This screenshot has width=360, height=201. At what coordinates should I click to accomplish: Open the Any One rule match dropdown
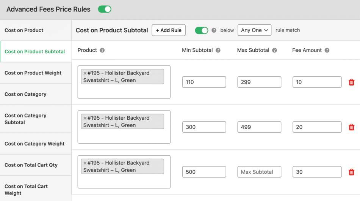254,30
